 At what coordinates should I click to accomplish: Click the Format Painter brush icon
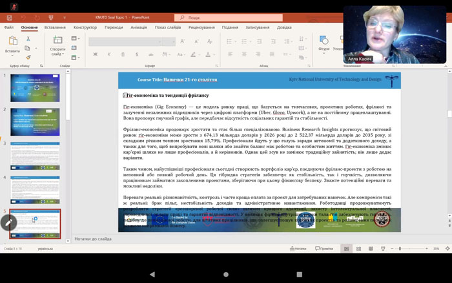(x=28, y=56)
